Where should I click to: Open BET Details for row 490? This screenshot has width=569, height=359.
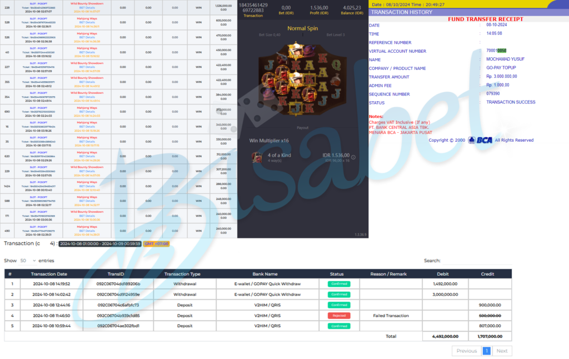pos(87,231)
